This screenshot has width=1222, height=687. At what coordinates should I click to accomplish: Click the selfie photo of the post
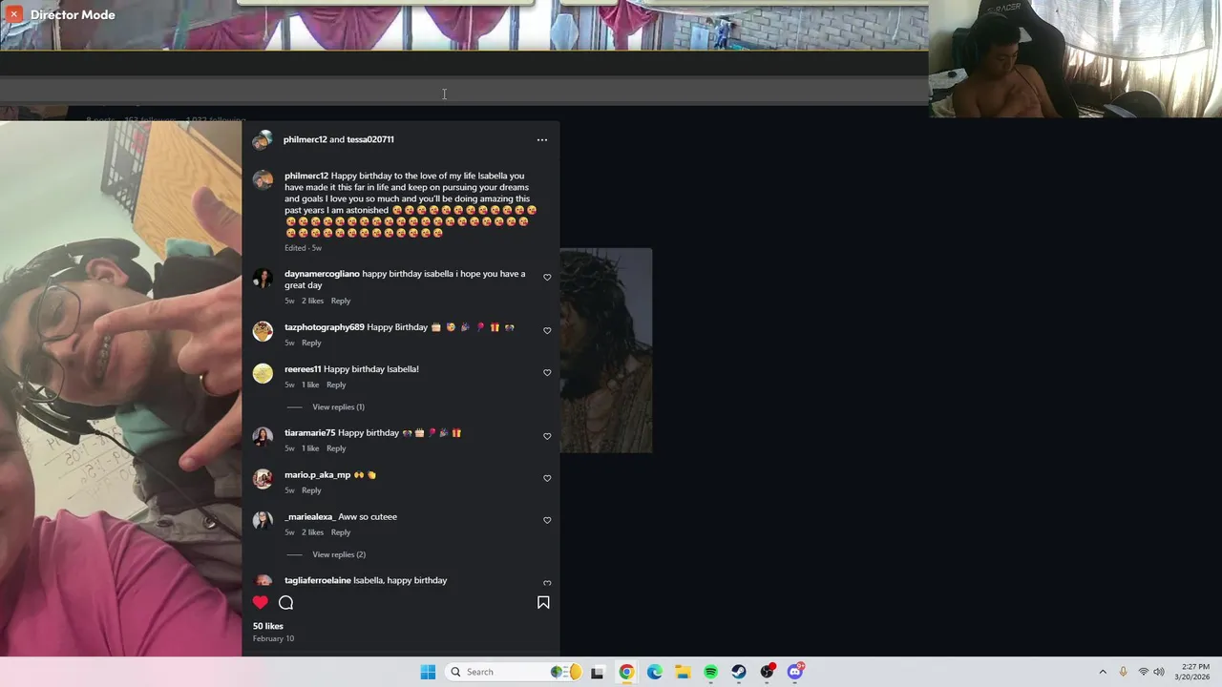point(120,388)
